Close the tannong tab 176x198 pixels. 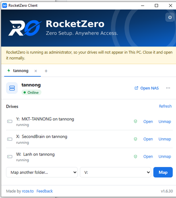click(x=36, y=71)
